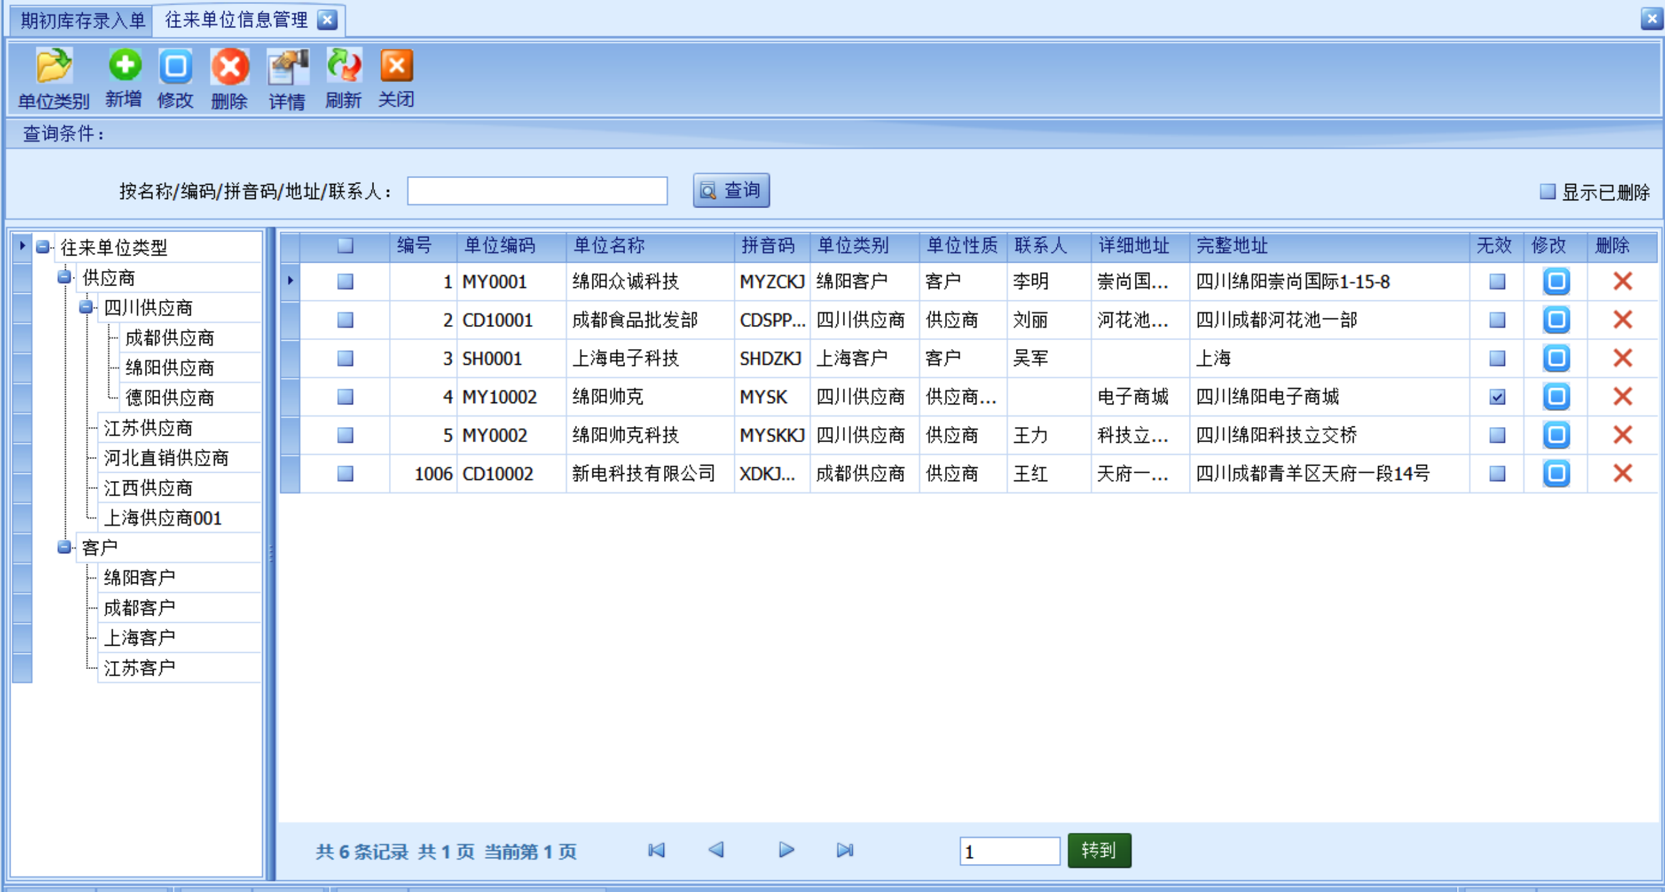Select 成都供应商 in the tree
Image resolution: width=1665 pixels, height=892 pixels.
(x=170, y=338)
